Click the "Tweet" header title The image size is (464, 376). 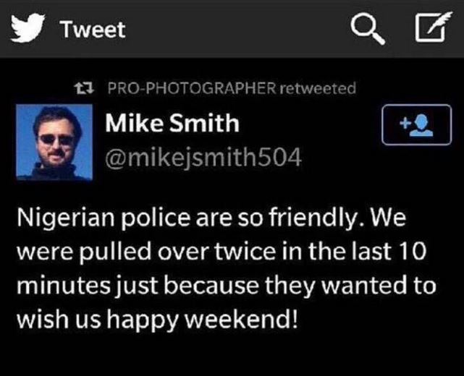pos(93,30)
